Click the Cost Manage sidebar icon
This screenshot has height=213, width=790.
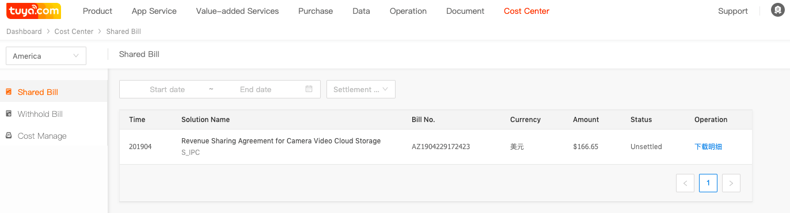coord(9,136)
